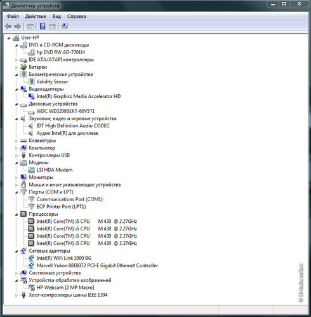Open the Файл menu
The width and height of the screenshot is (311, 317).
click(x=13, y=17)
